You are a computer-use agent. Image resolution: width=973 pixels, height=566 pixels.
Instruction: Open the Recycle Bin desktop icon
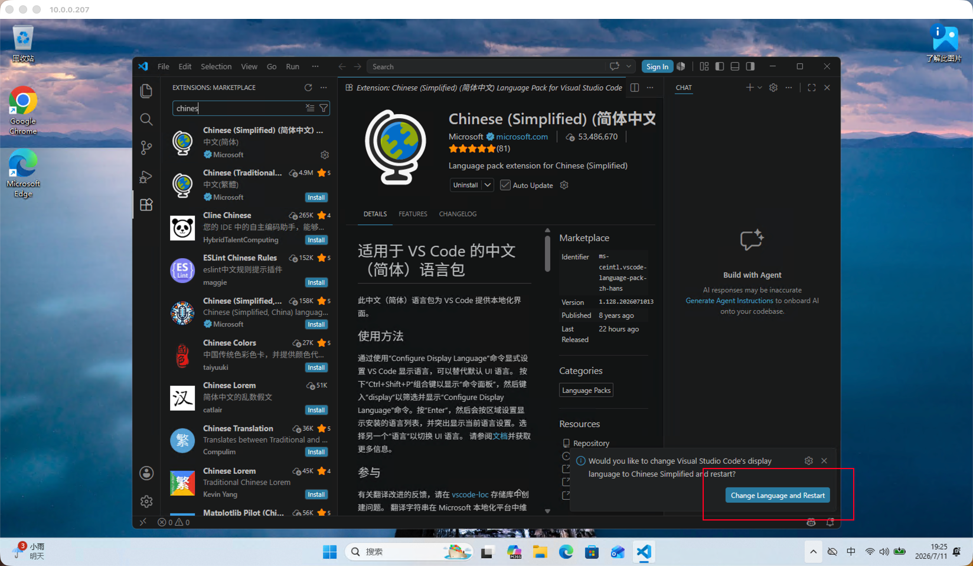pos(23,44)
